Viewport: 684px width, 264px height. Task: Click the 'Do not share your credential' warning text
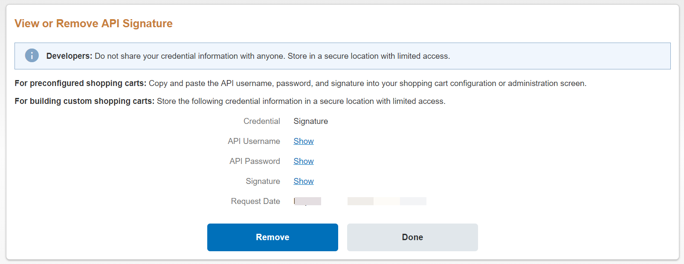272,56
